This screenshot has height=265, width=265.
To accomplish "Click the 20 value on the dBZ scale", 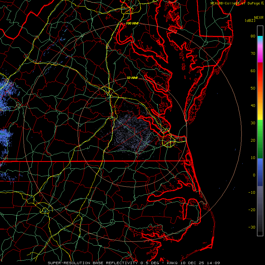I will point(253,140).
